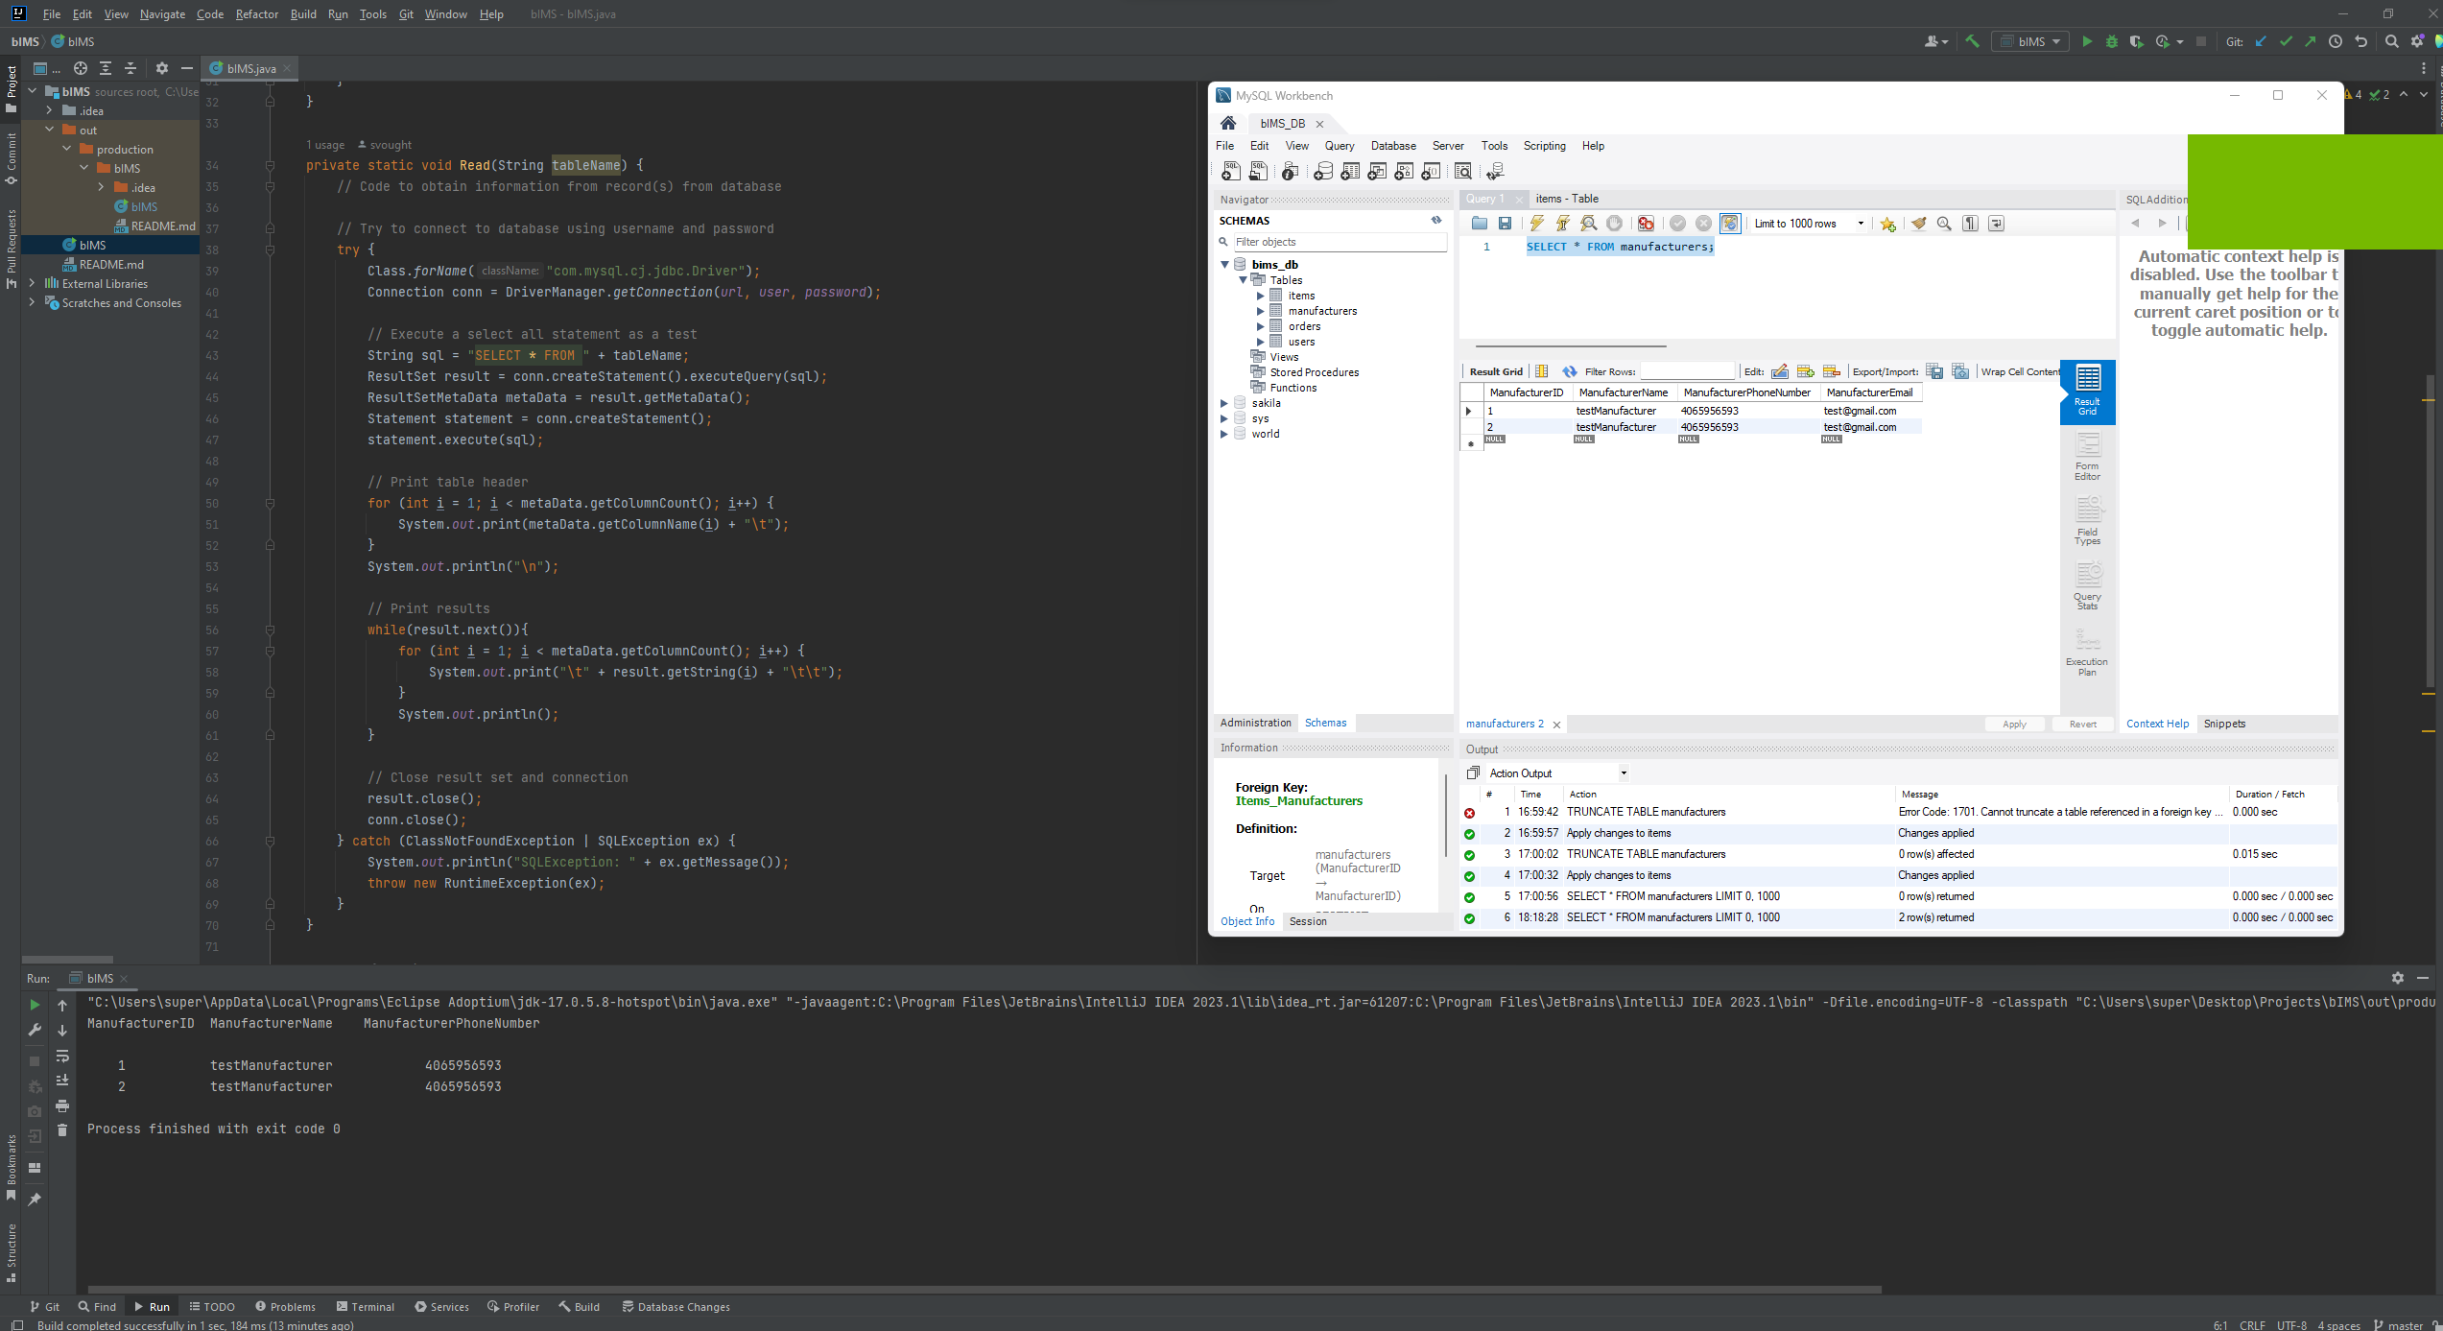The image size is (2443, 1331).
Task: Expand the items table node
Action: coord(1261,296)
